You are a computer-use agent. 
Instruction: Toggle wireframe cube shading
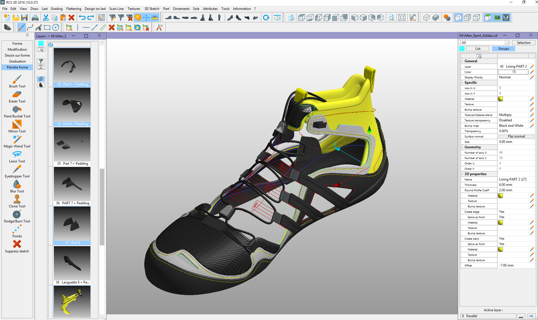point(426,18)
